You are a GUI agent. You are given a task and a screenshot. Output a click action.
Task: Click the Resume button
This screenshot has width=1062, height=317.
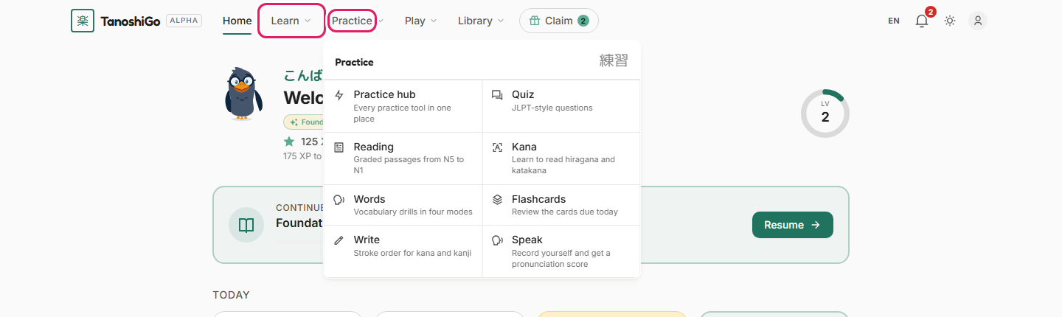tap(793, 225)
